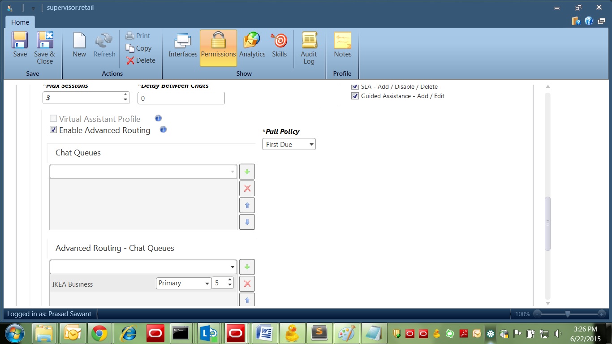Open the Primary dropdown for IKEA Business

184,283
